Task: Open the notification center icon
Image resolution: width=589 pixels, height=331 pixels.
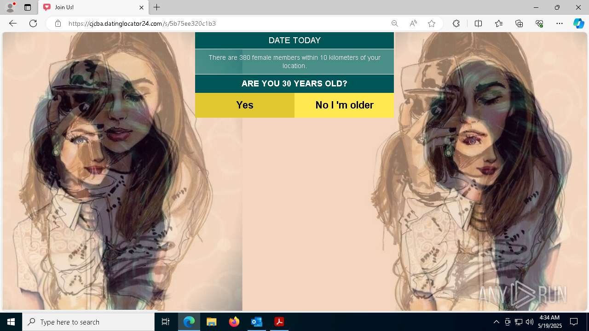Action: tap(574, 322)
